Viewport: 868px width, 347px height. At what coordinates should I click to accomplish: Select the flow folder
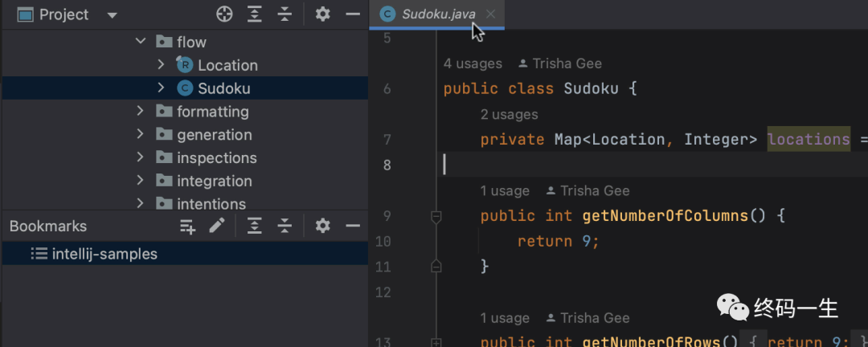pos(191,42)
